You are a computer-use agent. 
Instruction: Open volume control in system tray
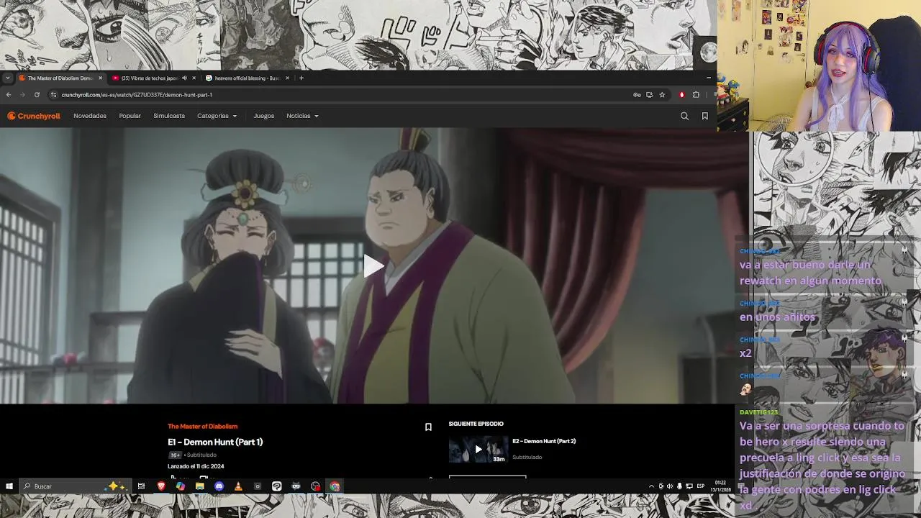click(670, 486)
